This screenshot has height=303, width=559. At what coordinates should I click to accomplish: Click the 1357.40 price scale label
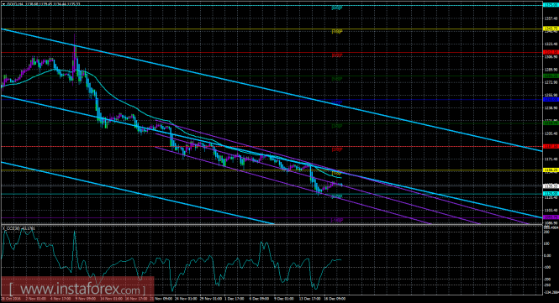coord(551,18)
